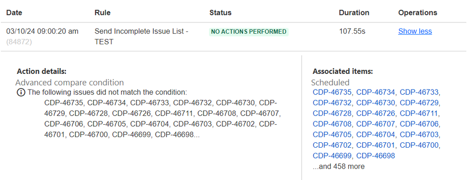Click the Status column header

coord(221,13)
